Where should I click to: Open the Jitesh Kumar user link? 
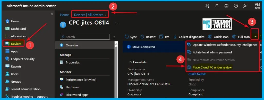pyautogui.click(x=197, y=74)
